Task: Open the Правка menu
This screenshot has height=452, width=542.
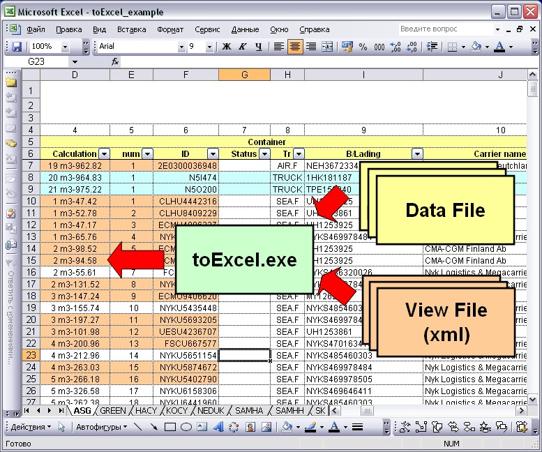Action: tap(69, 29)
